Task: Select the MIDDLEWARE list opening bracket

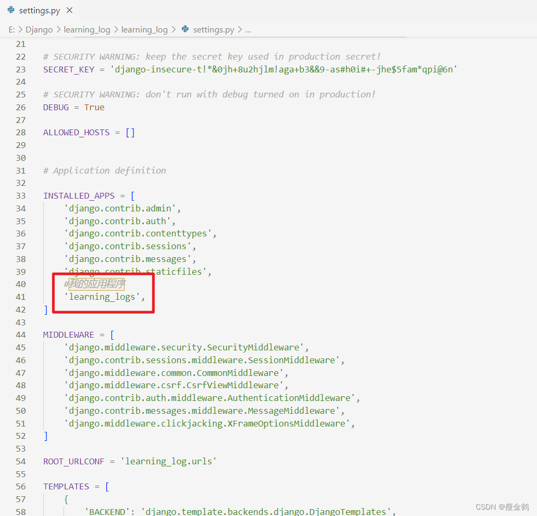Action: pyautogui.click(x=112, y=334)
